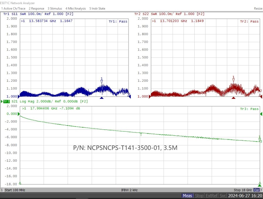
Task: Select the blue marker 1 triangle on Tr1 trace
Action: (x=102, y=82)
